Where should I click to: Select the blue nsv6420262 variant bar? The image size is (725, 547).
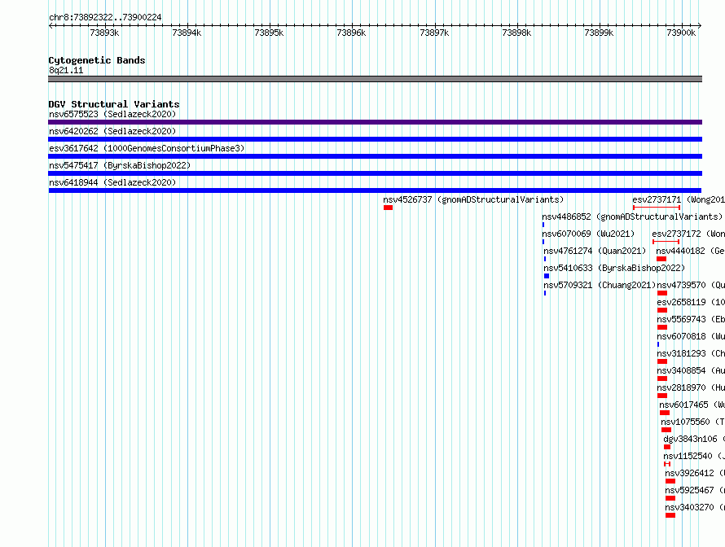[x=375, y=139]
